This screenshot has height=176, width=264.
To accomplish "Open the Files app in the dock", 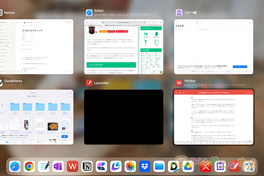I will (x=159, y=166).
